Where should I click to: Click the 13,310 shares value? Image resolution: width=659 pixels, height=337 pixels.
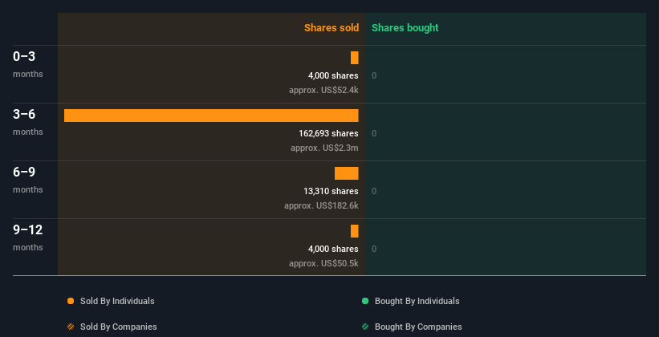point(331,191)
